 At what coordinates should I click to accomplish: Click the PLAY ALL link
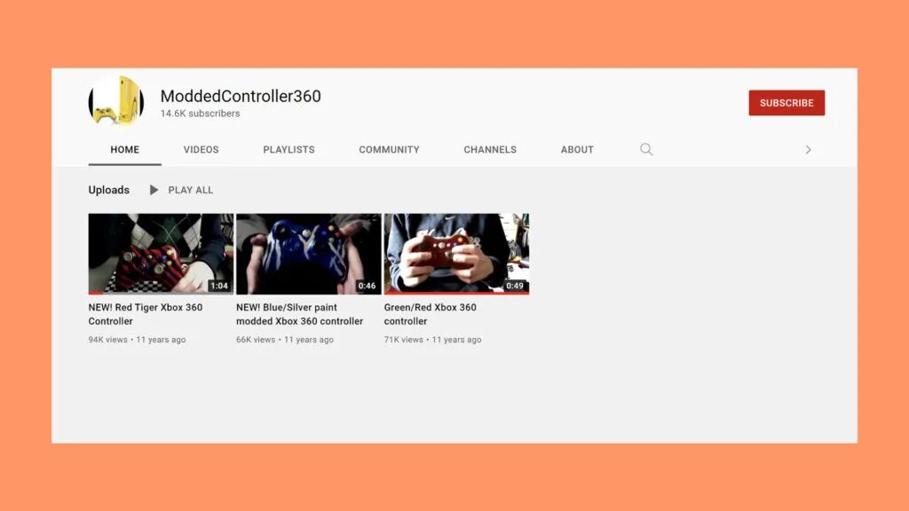click(191, 190)
